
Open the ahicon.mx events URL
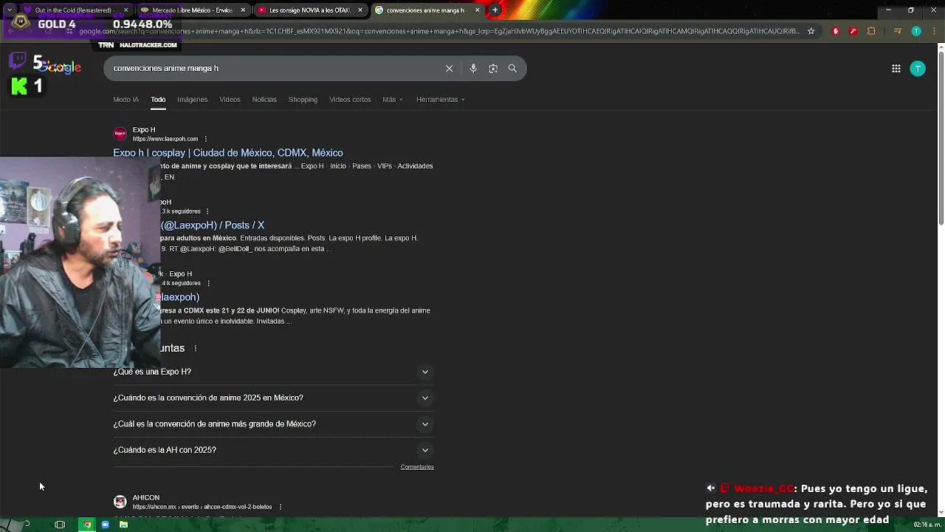point(202,507)
